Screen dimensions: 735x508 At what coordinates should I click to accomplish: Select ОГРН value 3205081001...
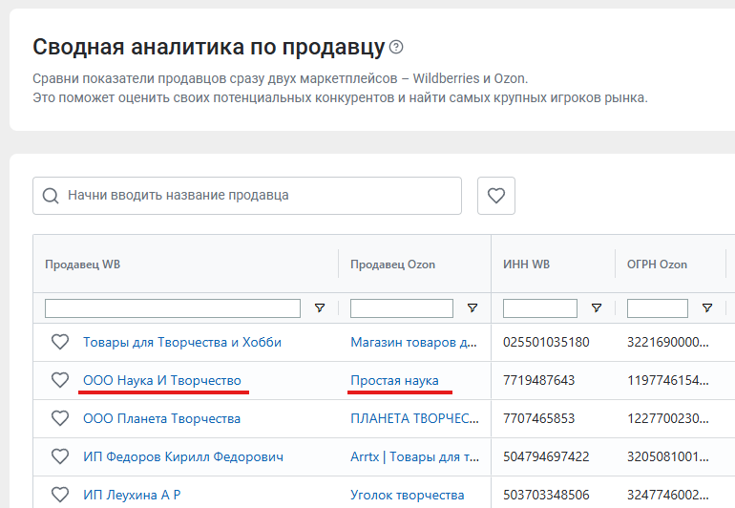[x=668, y=456]
